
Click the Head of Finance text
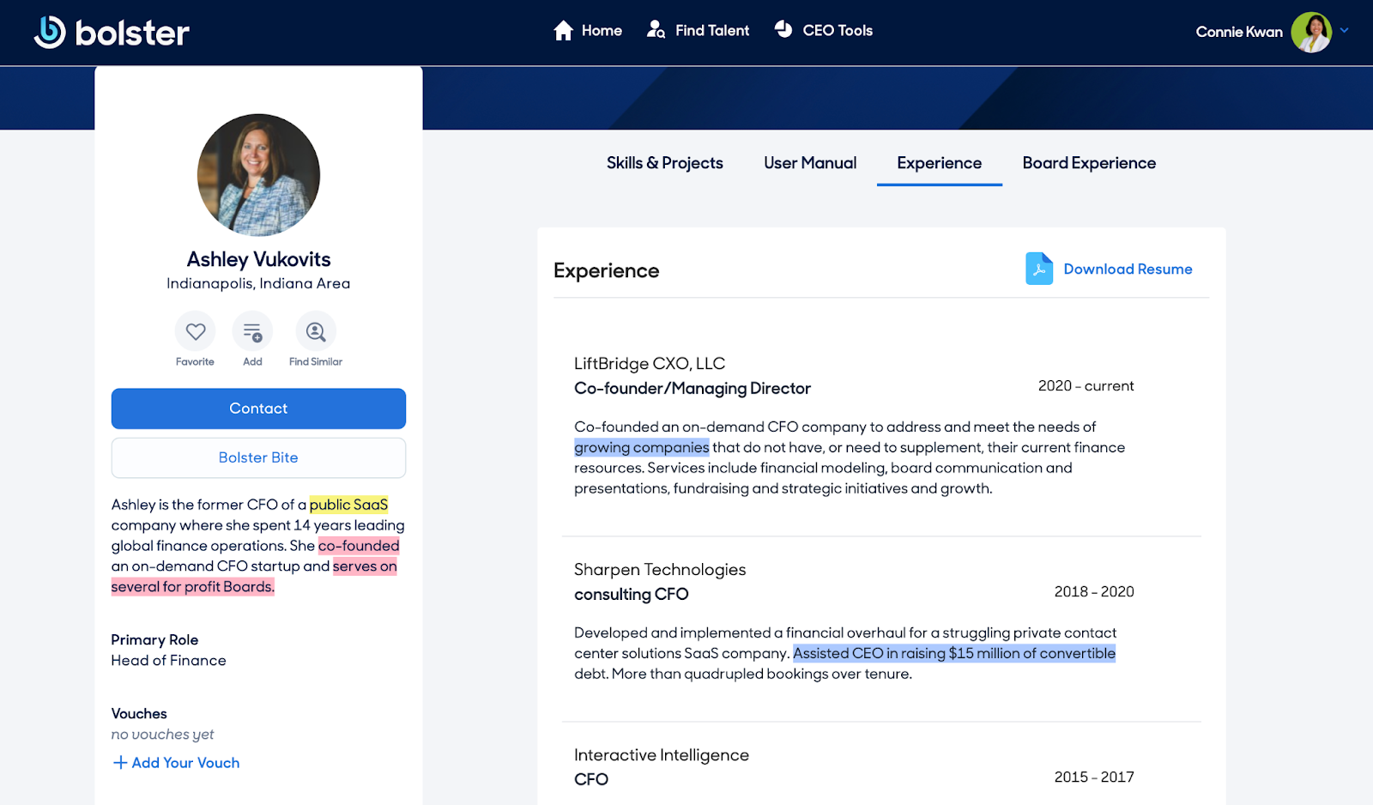click(168, 660)
